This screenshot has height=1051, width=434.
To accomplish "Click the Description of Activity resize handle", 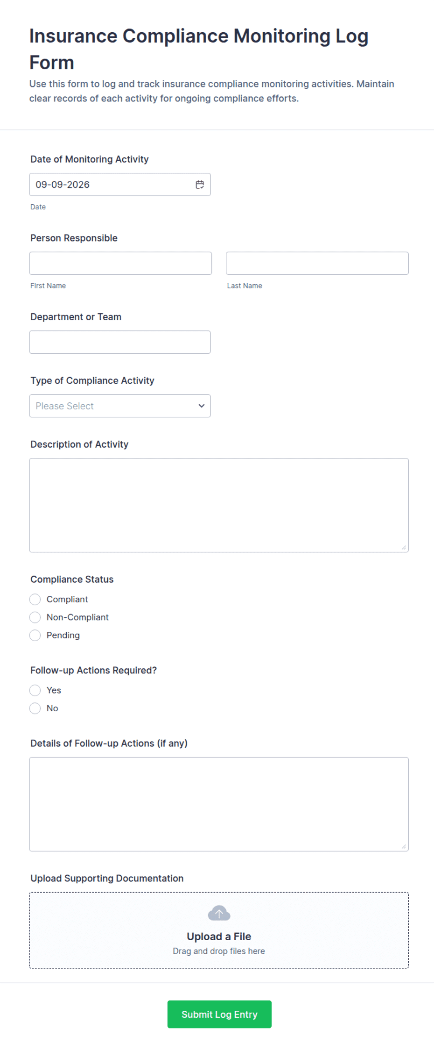I will point(404,547).
